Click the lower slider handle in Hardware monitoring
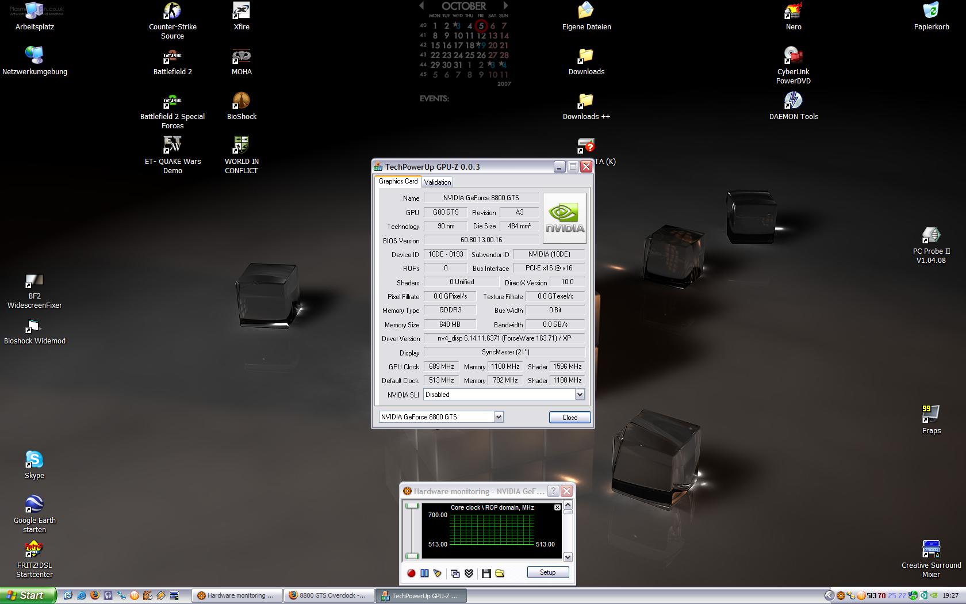 pos(412,556)
